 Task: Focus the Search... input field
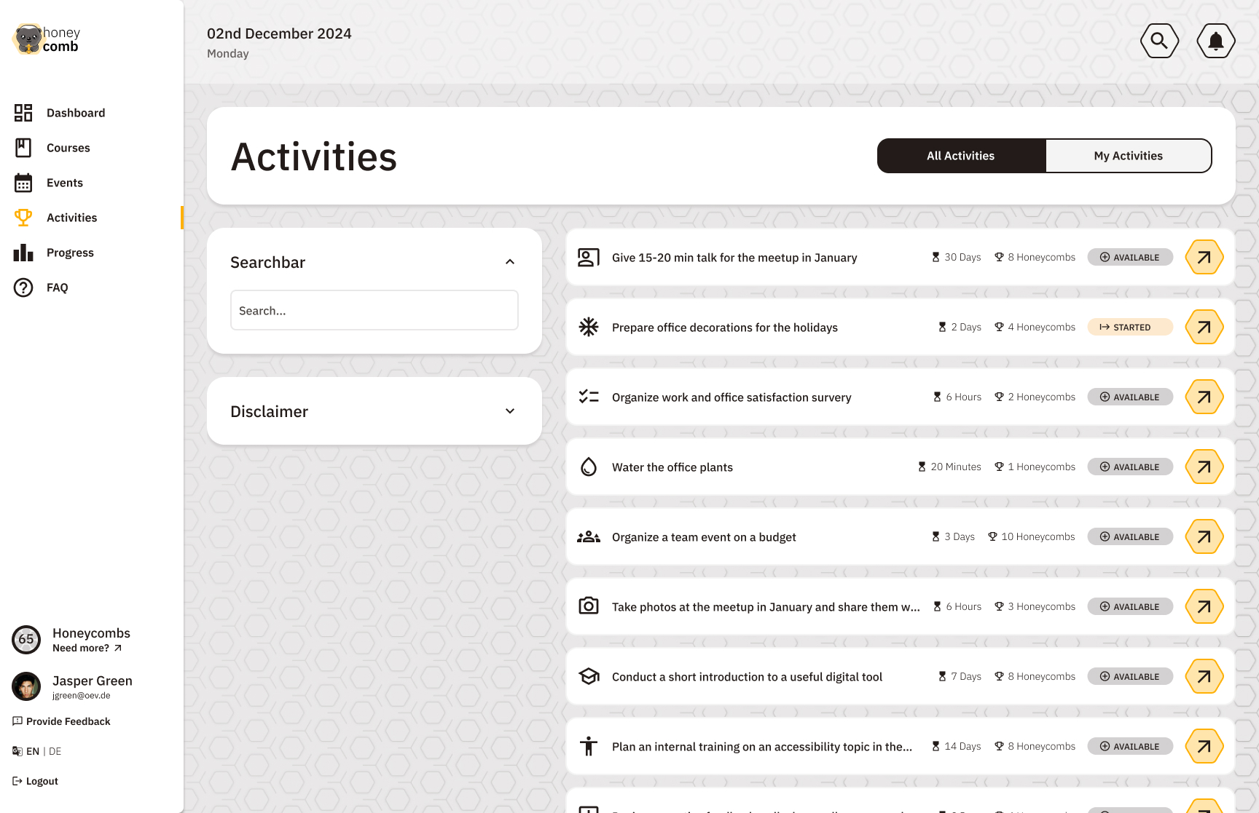coord(374,311)
